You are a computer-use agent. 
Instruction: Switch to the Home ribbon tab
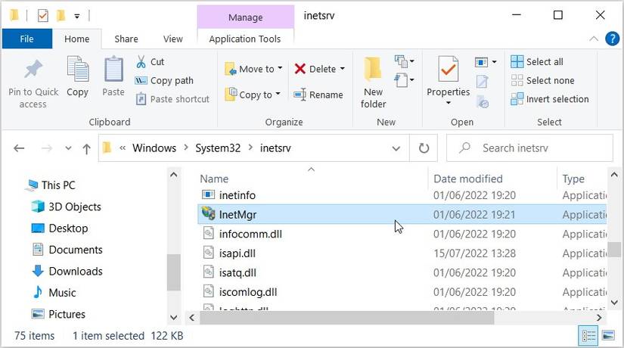[77, 39]
